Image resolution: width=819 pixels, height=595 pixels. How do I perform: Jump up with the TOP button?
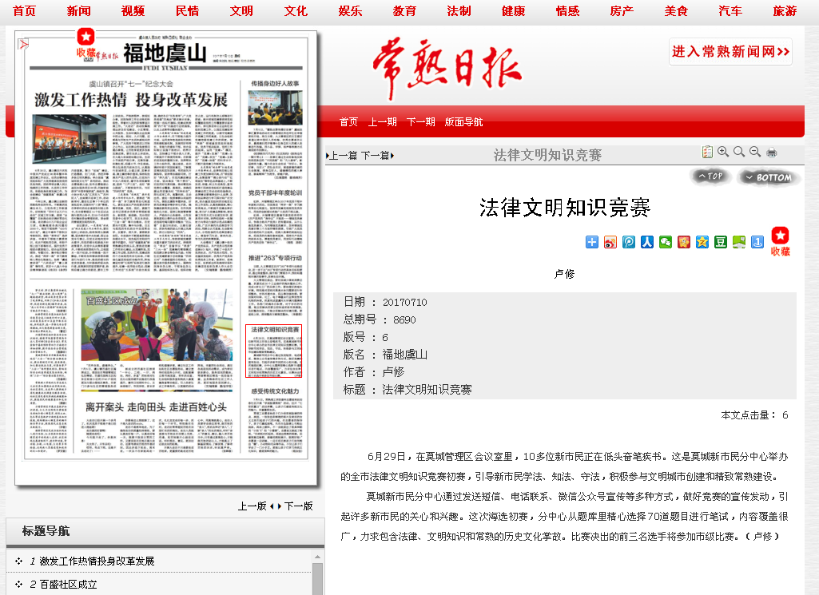click(710, 177)
